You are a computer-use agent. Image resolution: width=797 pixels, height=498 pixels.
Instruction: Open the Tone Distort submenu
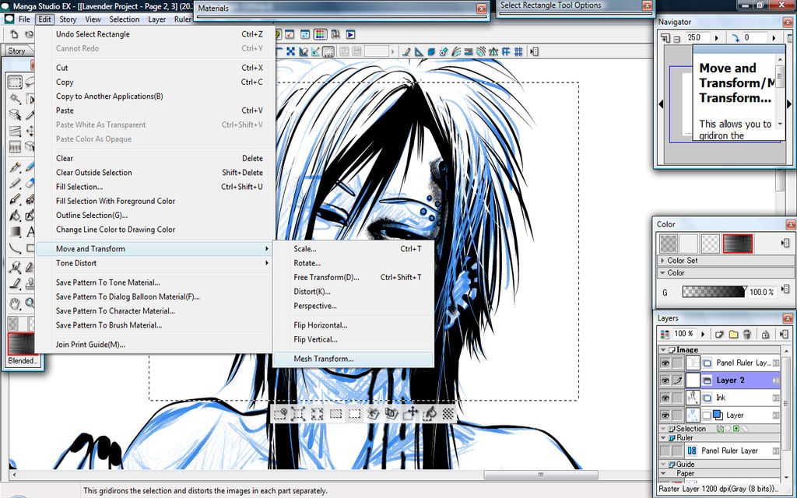coord(76,263)
